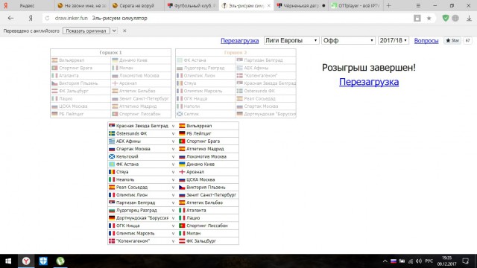This screenshot has width=477, height=268.
Task: Open the 2017/18 season dropdown
Action: tap(393, 40)
